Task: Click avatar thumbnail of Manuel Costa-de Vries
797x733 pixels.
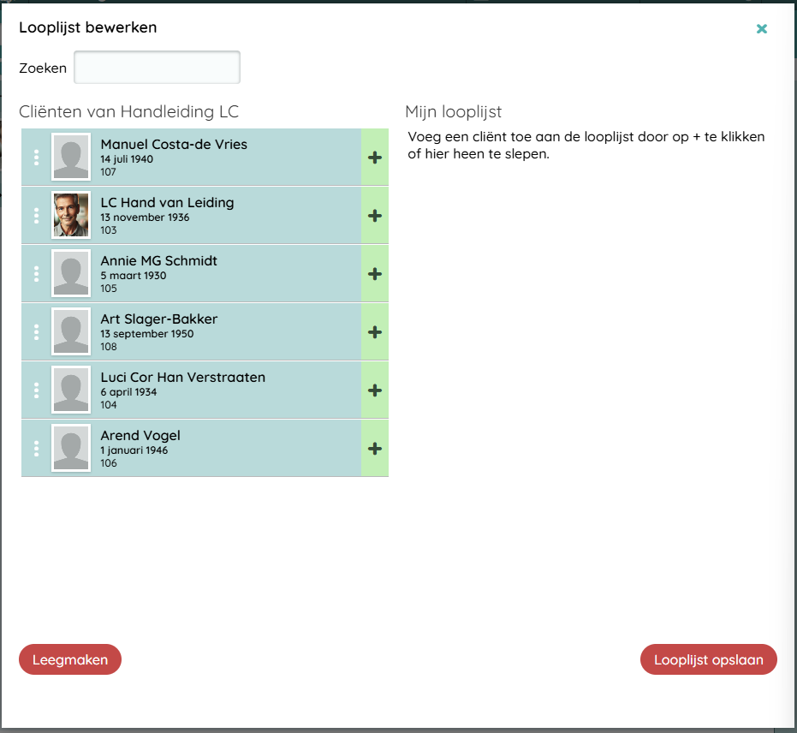Action: [71, 158]
